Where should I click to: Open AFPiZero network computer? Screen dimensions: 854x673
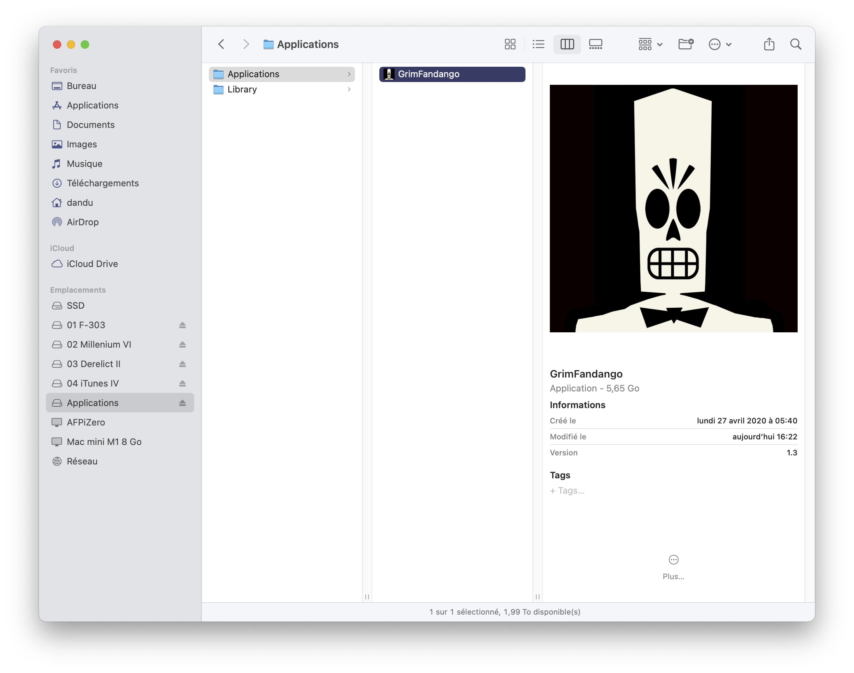coord(120,422)
